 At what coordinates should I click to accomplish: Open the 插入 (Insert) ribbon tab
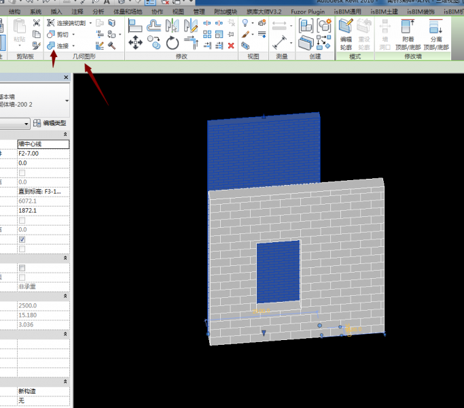[x=56, y=12]
